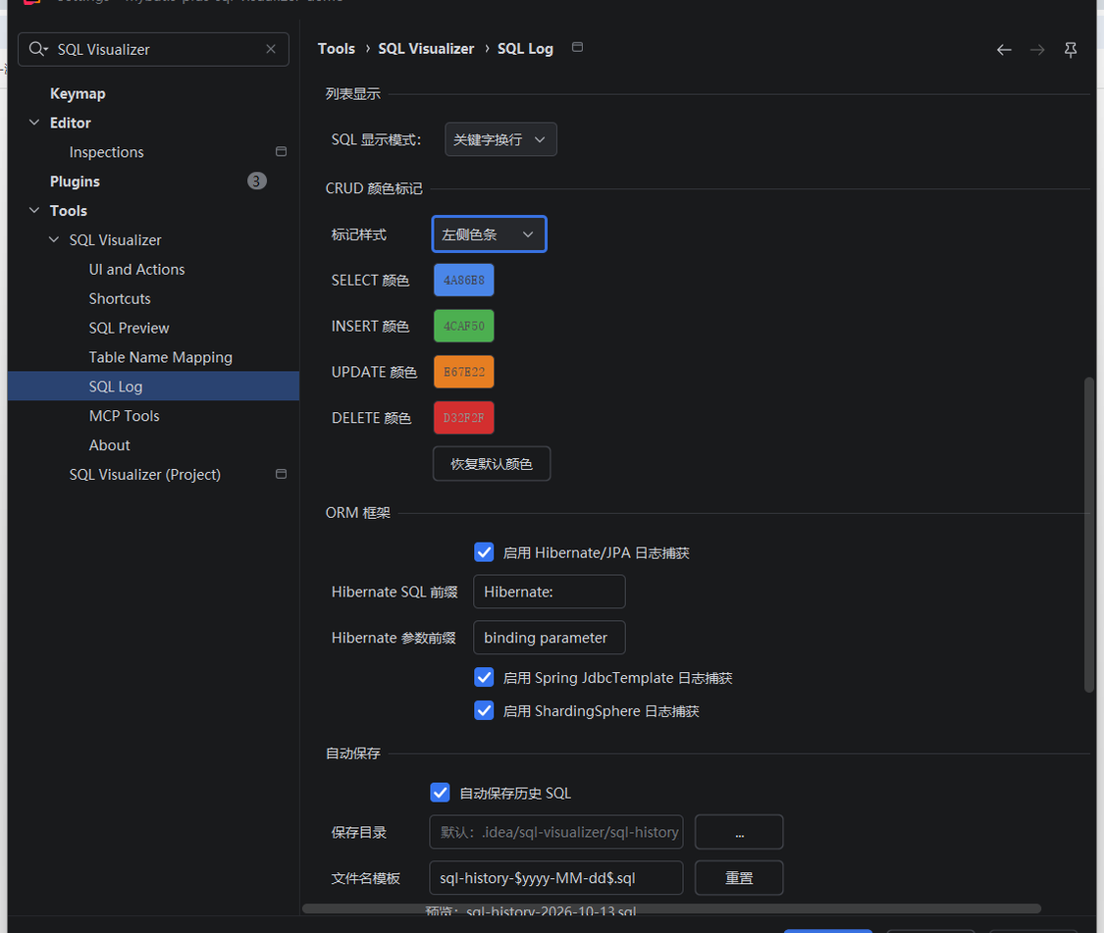Toggle ShardingSphere log capture checkbox
Viewport: 1104px width, 933px height.
[484, 710]
